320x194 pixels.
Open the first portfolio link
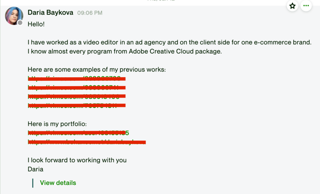point(78,133)
